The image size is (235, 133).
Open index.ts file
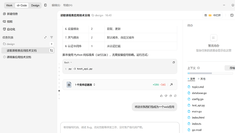pos(194,124)
